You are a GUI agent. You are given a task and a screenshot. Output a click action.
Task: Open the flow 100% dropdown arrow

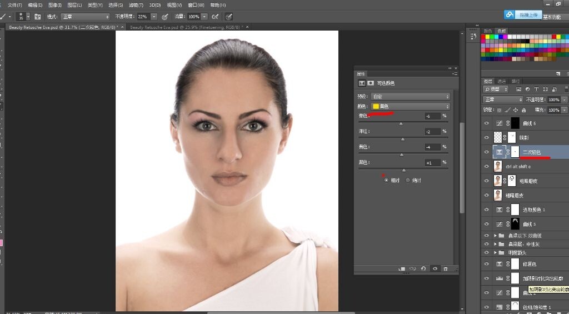(204, 17)
